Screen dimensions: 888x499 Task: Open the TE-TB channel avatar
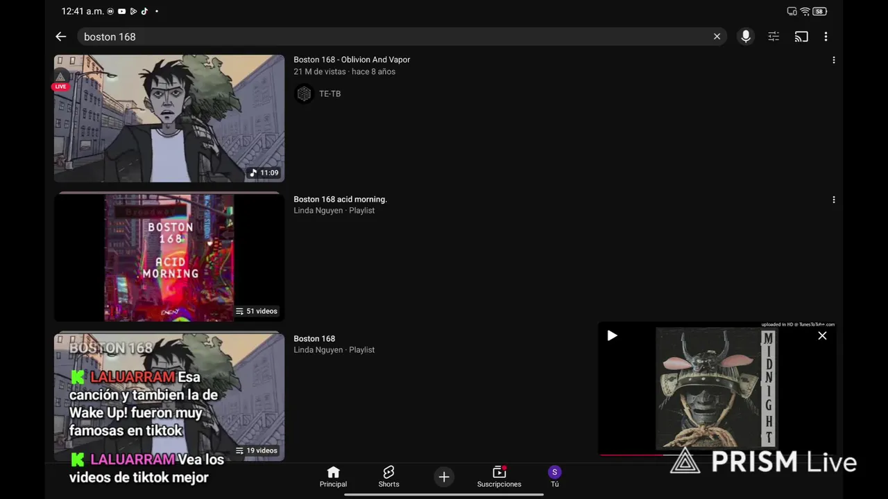coord(304,94)
